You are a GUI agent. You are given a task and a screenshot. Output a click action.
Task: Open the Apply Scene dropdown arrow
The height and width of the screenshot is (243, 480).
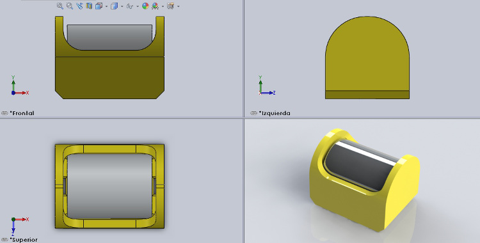click(163, 6)
